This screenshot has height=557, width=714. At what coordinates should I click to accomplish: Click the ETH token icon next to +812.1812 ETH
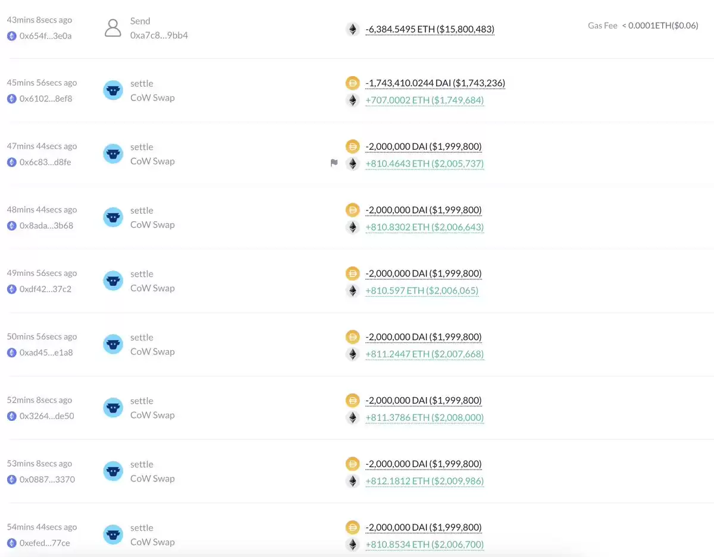(x=353, y=481)
